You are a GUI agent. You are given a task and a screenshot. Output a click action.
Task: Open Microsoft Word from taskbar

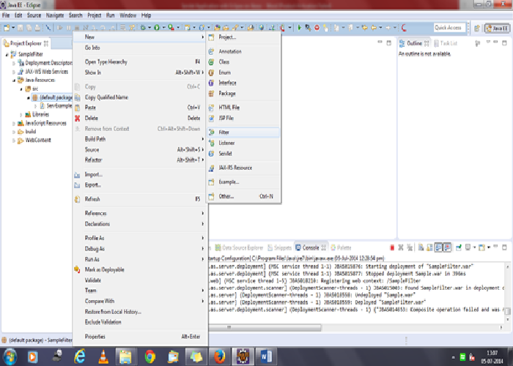pyautogui.click(x=266, y=356)
